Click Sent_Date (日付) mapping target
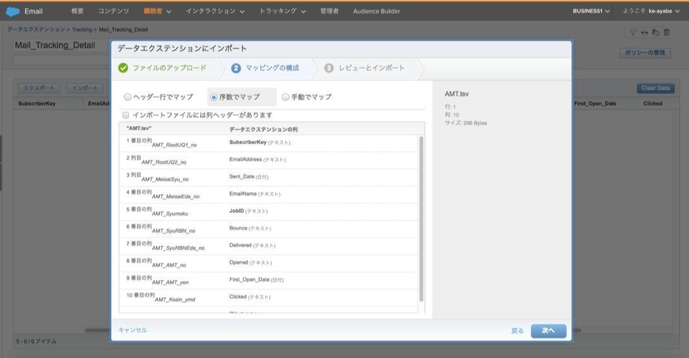The image size is (689, 358). [x=248, y=176]
